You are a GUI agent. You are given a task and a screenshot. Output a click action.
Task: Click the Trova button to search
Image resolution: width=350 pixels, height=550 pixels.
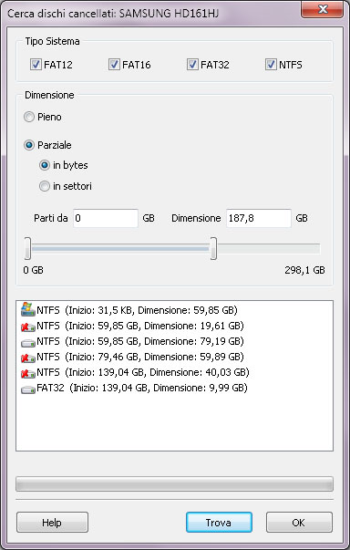(x=219, y=523)
